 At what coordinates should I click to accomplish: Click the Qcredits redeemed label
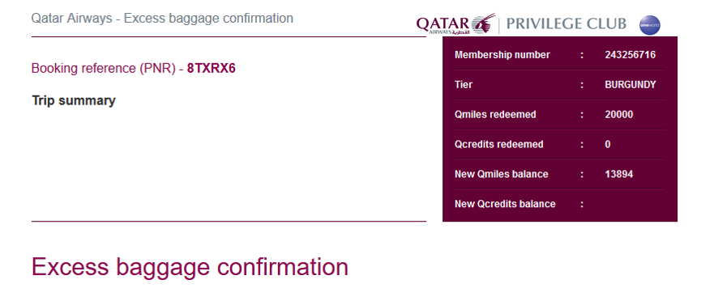[x=498, y=145]
